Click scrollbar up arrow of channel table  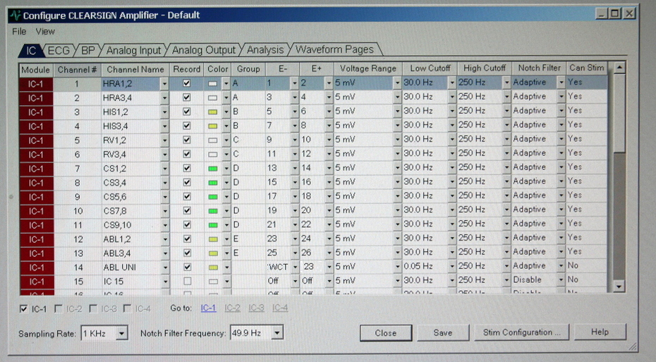pyautogui.click(x=619, y=67)
